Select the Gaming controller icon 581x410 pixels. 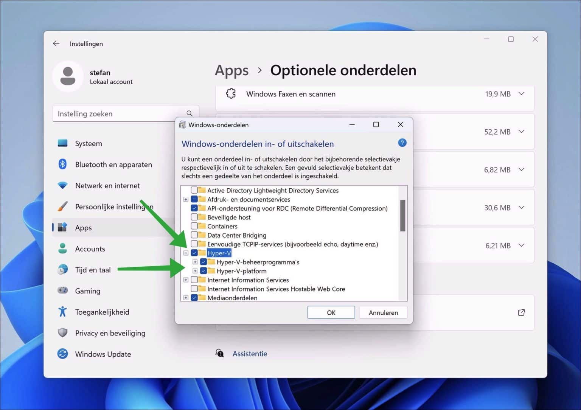[62, 290]
